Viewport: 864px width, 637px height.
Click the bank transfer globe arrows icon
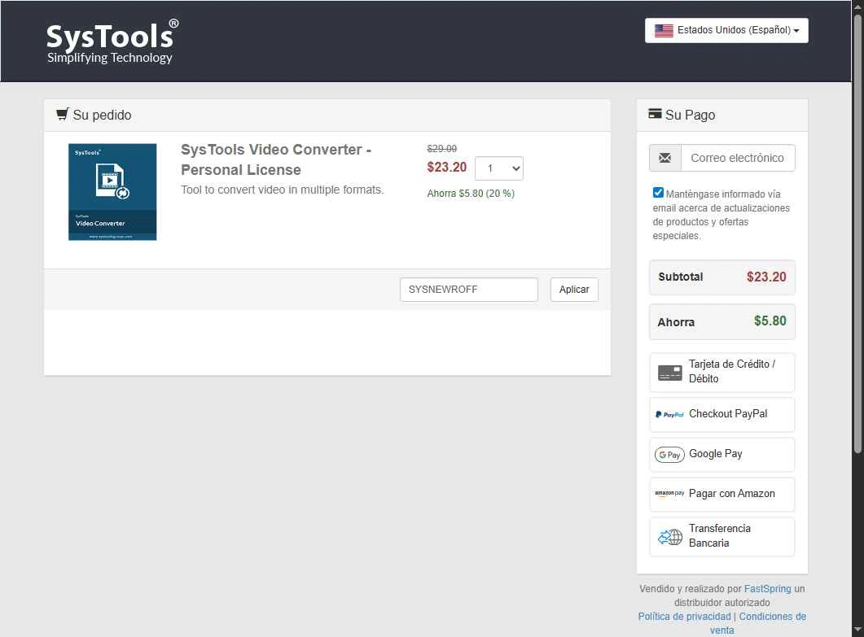(x=670, y=537)
